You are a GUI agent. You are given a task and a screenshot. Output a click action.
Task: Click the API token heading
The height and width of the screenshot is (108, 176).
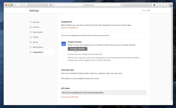coord(65,88)
